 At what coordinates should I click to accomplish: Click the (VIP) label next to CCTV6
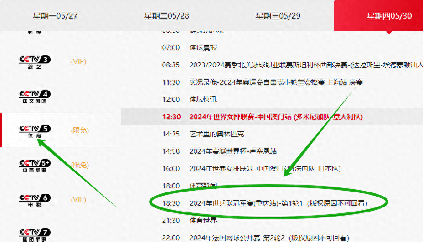[x=78, y=200]
